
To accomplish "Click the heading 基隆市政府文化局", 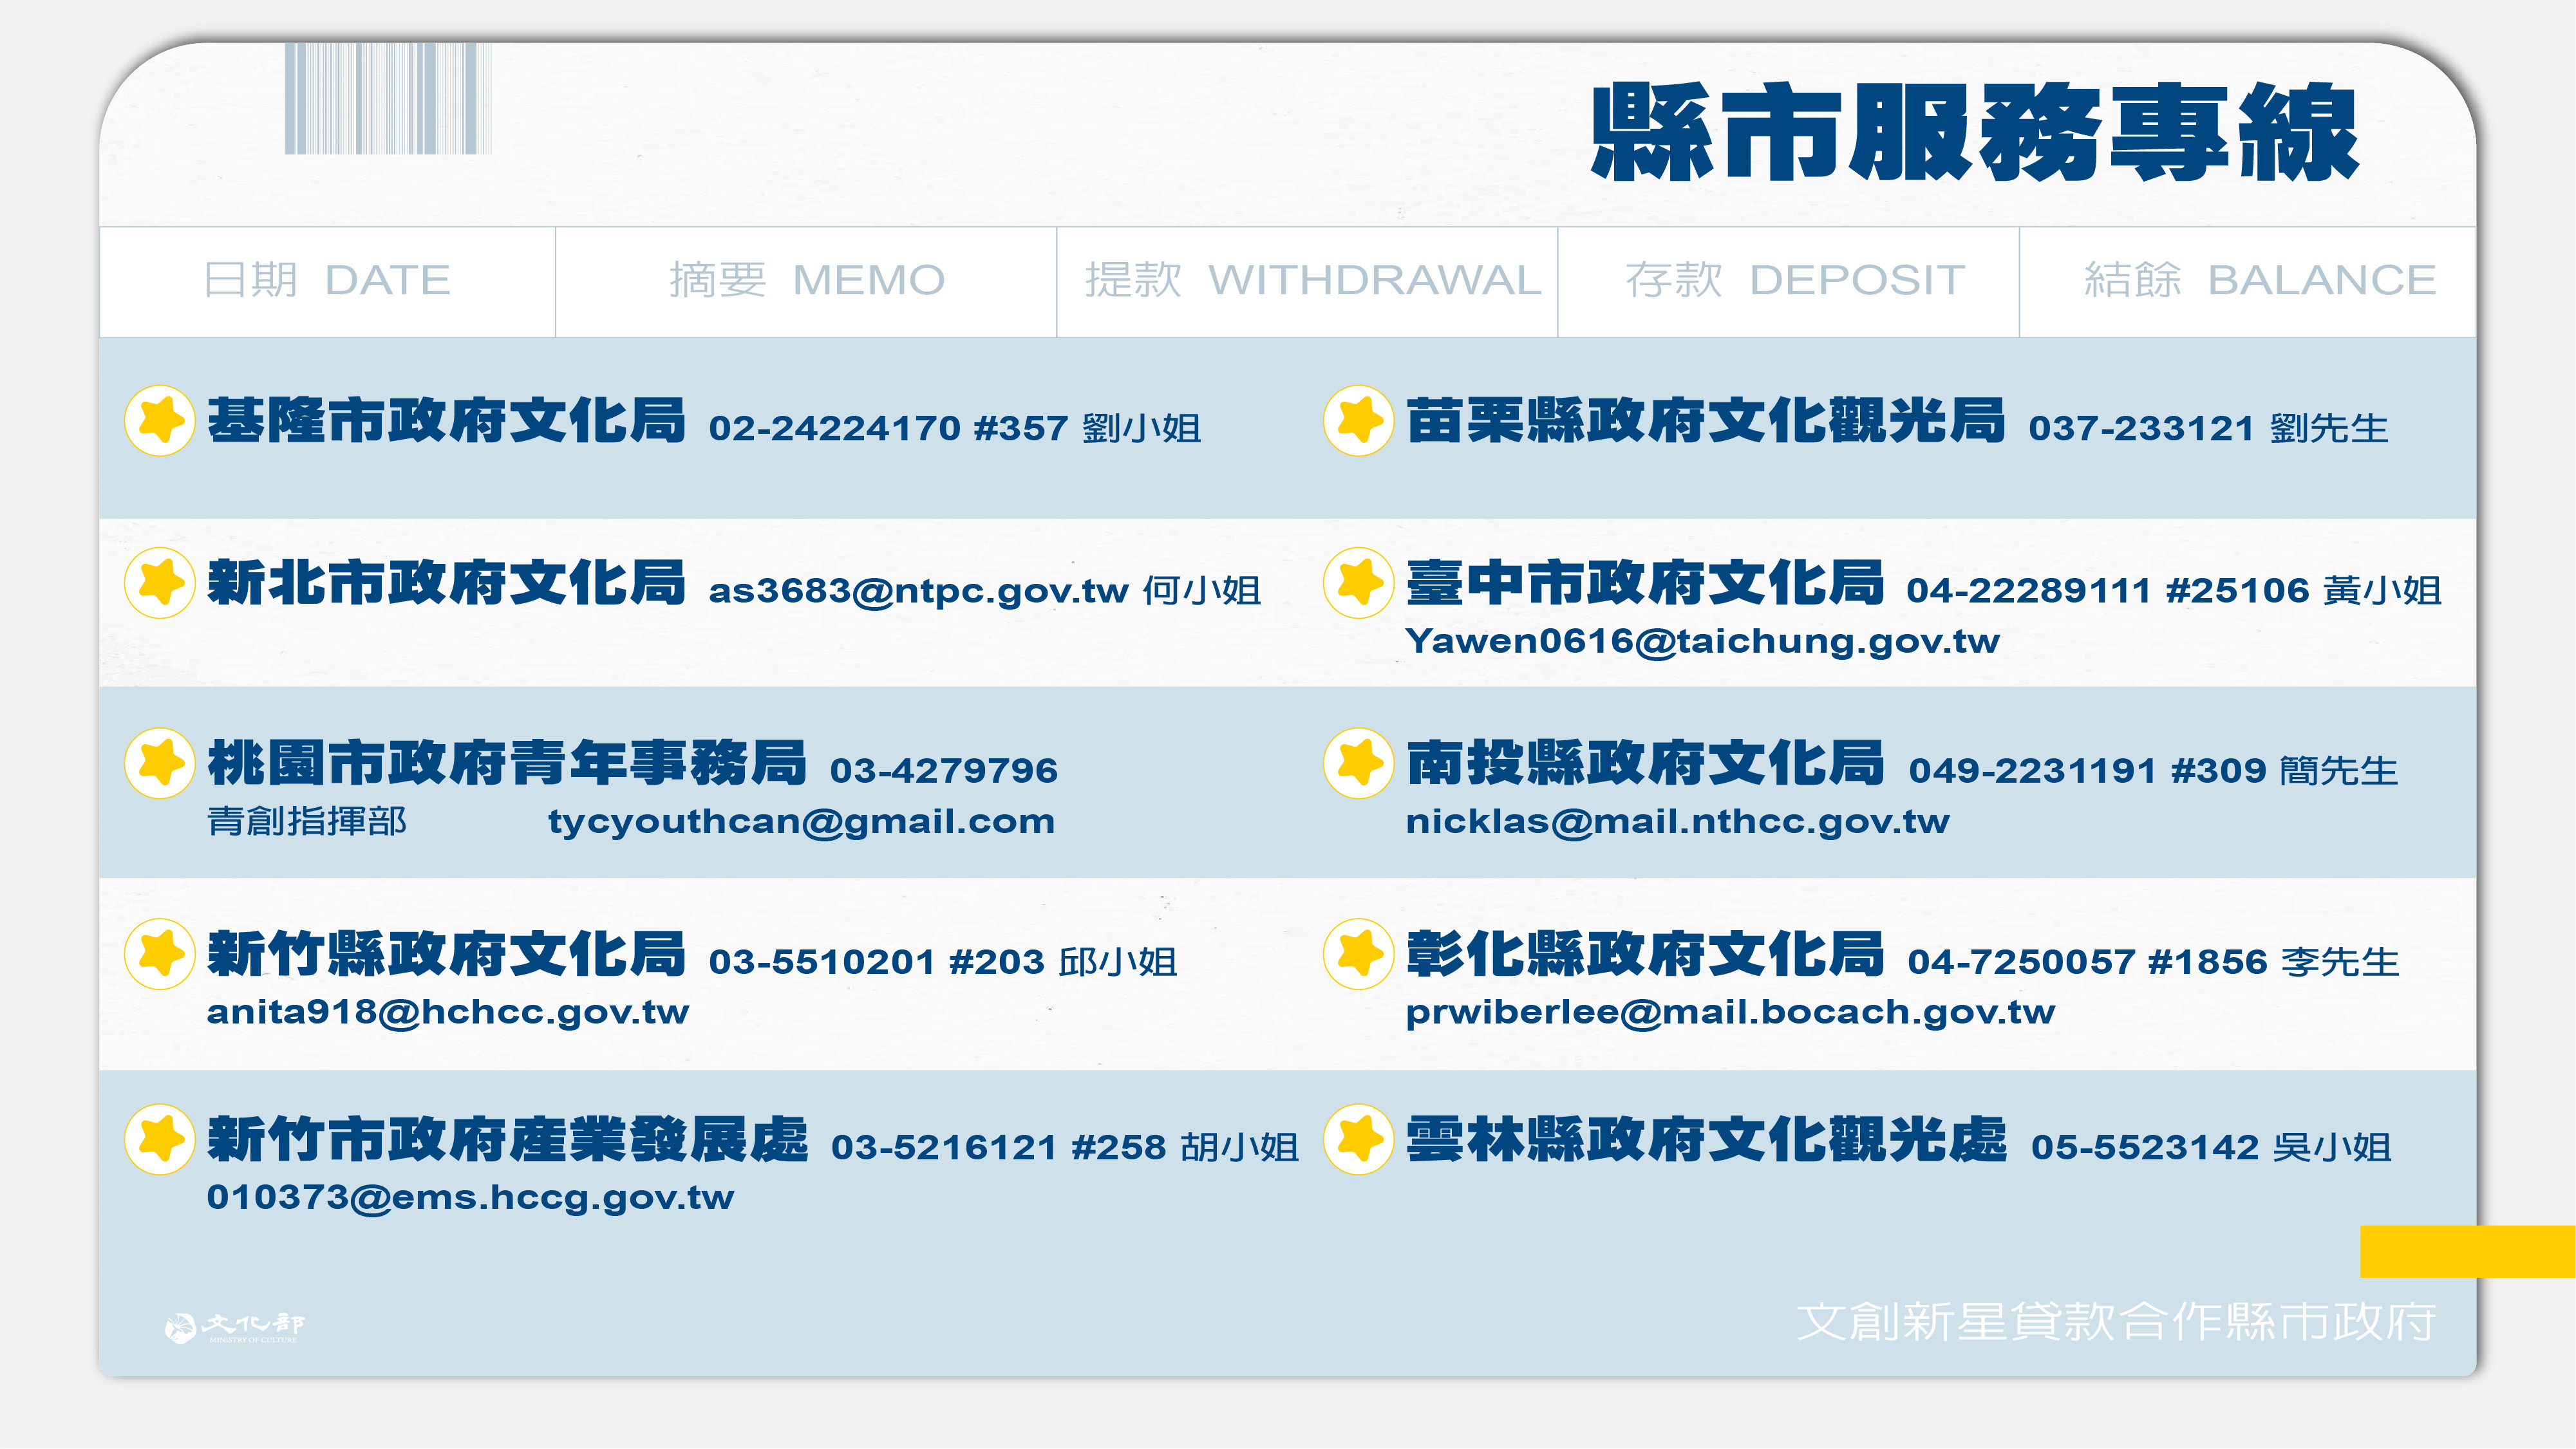I will click(446, 420).
